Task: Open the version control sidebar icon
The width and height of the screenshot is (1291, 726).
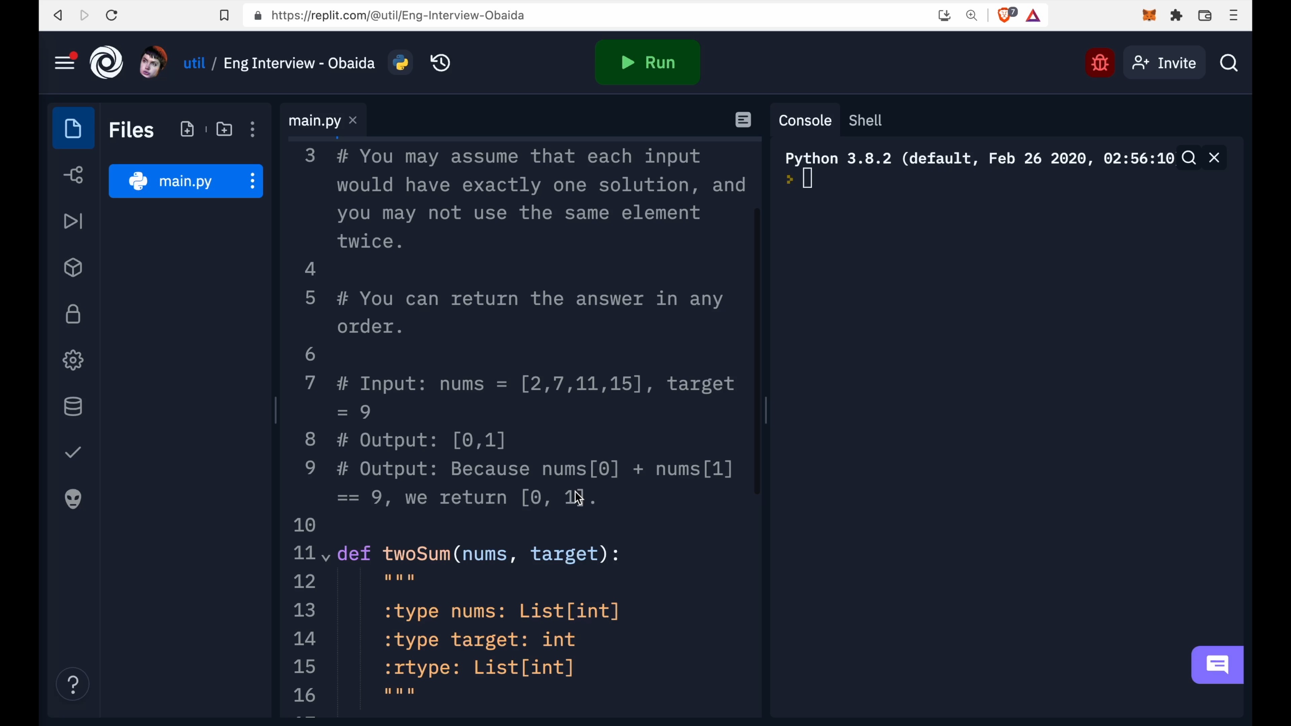Action: point(73,175)
